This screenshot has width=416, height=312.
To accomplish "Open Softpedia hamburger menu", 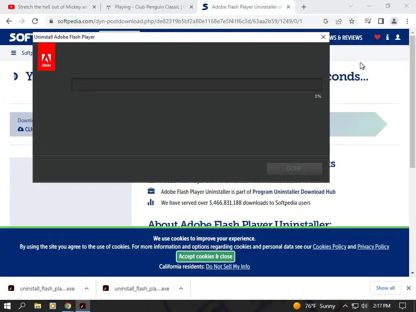I will tap(13, 53).
